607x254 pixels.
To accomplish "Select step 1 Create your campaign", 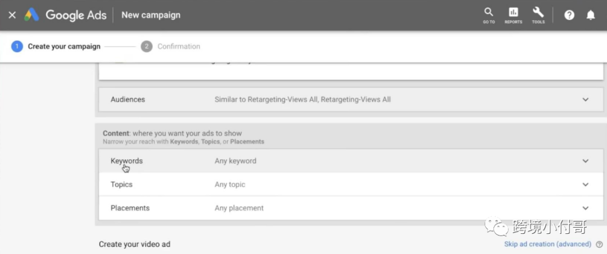I will tap(56, 47).
